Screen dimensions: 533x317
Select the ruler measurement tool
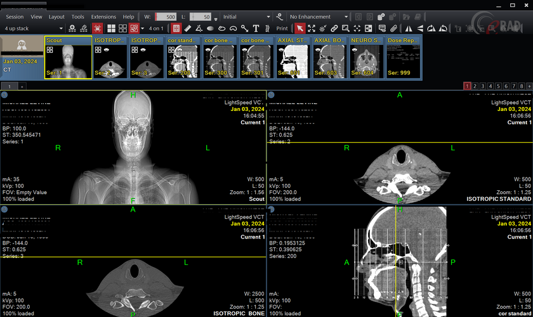(x=188, y=29)
